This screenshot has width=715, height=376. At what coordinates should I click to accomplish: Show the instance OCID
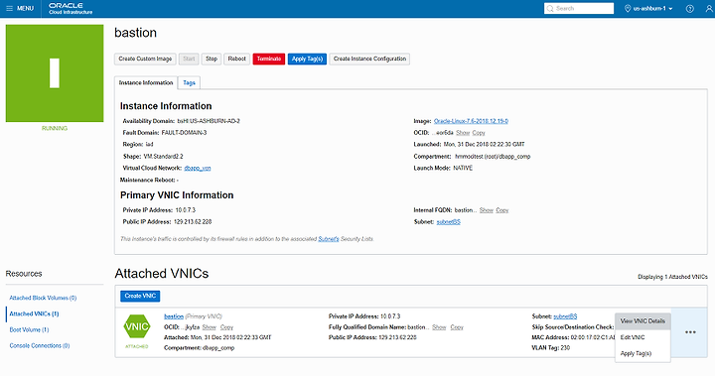(463, 133)
